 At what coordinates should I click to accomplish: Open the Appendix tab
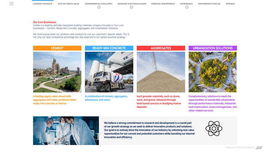point(230,4)
